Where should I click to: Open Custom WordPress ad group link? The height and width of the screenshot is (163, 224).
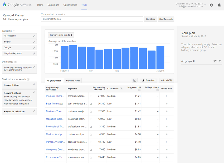coord(55,134)
